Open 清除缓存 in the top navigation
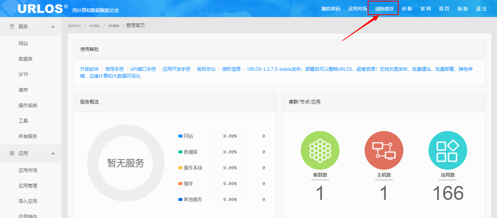This screenshot has width=497, height=218. coord(384,9)
